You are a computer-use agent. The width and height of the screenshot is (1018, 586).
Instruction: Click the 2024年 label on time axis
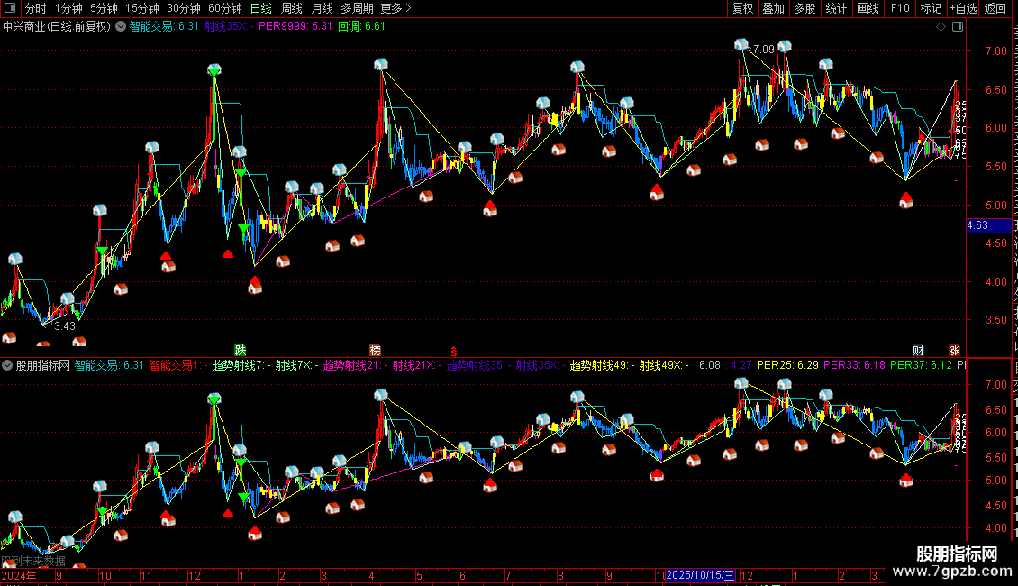tap(19, 575)
